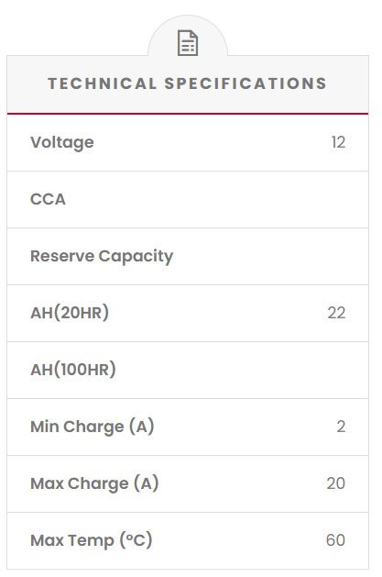Click the Min Charge value 2
Viewport: 382px width, 577px height.
pos(341,427)
